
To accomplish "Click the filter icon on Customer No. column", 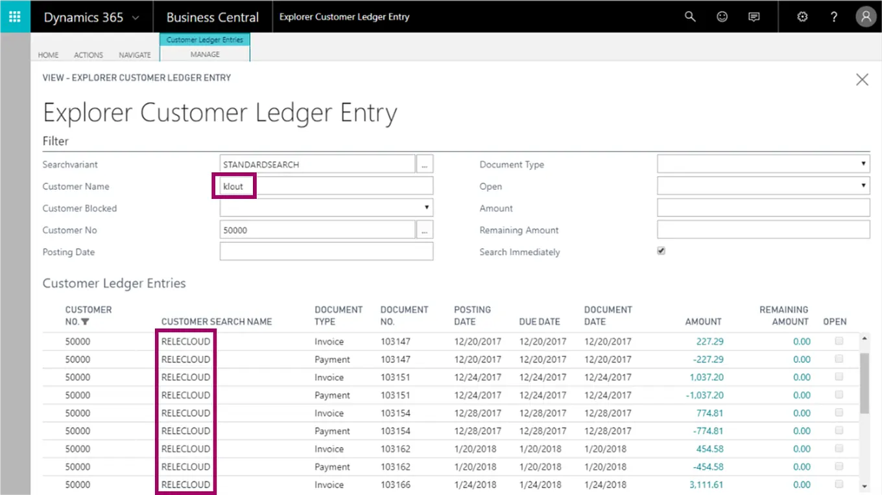I will [86, 322].
